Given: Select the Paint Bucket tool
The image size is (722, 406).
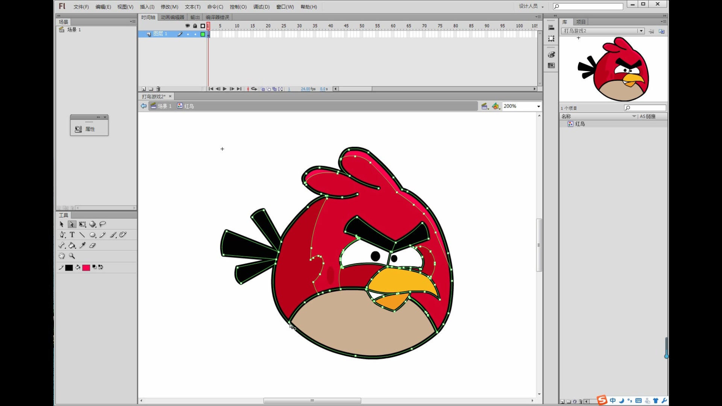Looking at the screenshot, I should 72,245.
